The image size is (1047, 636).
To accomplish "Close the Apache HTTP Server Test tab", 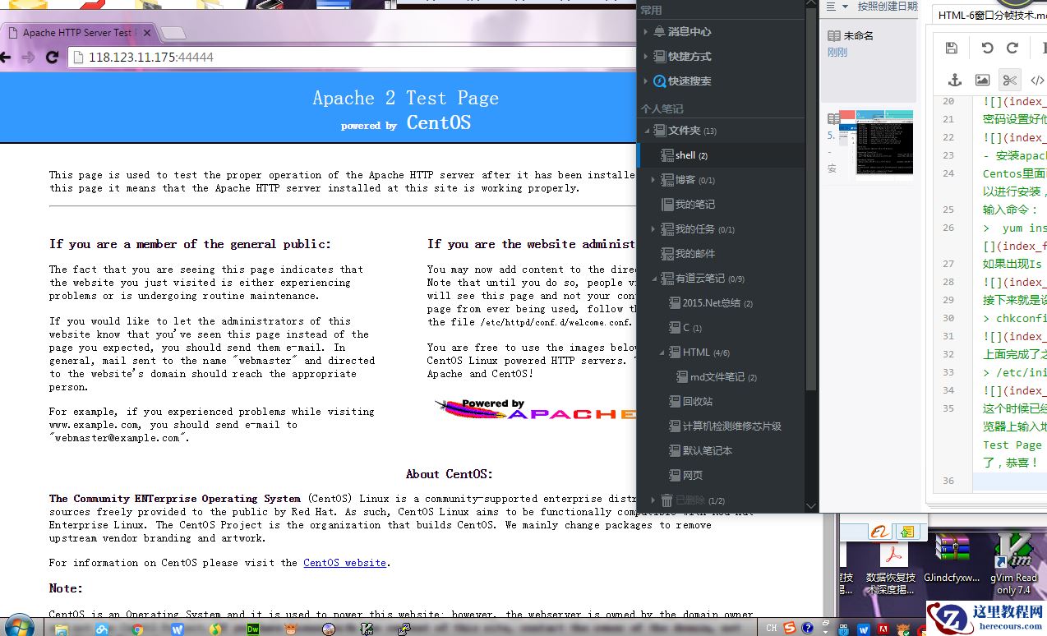I will pos(148,33).
